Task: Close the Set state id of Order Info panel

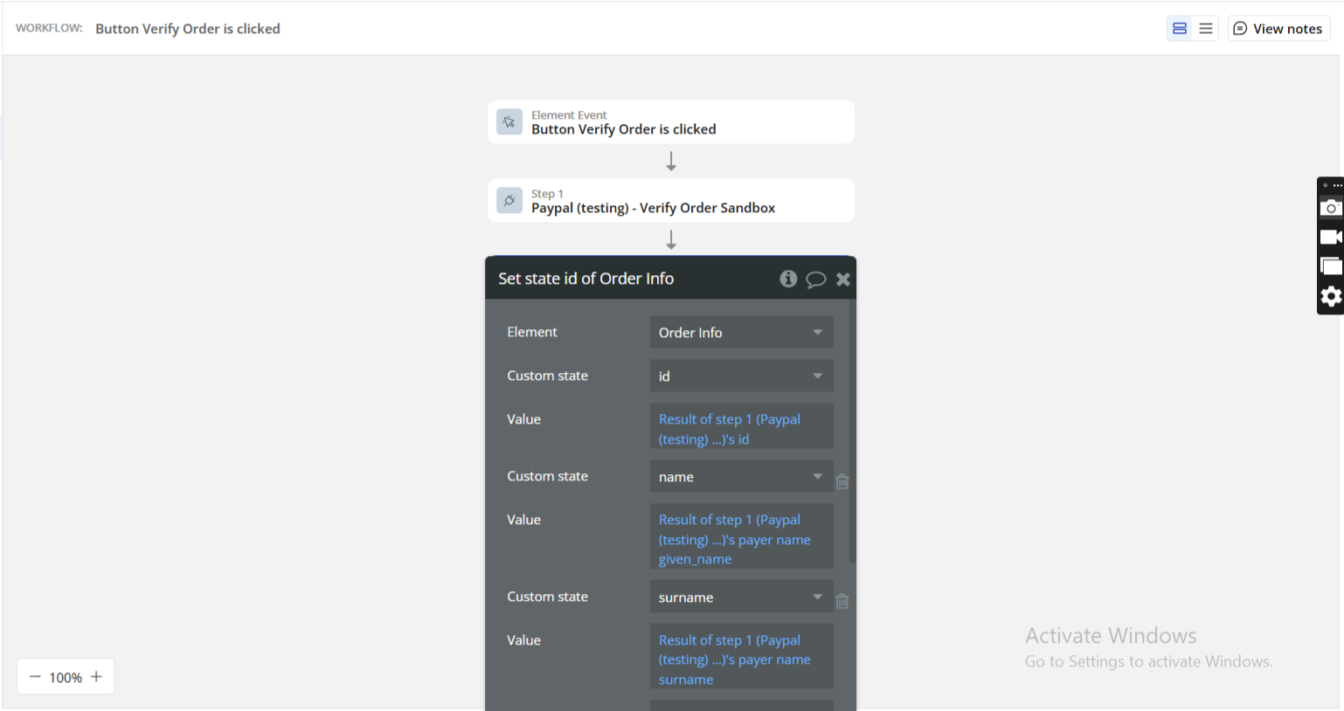Action: pos(842,280)
